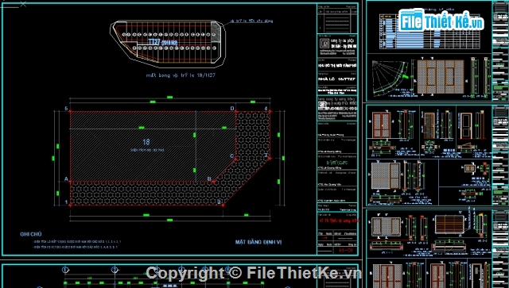This screenshot has height=288, width=509.
Task: Select the corner point labeled C
Action: 235,159
